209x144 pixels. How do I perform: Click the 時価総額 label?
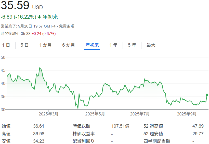tap(81, 126)
